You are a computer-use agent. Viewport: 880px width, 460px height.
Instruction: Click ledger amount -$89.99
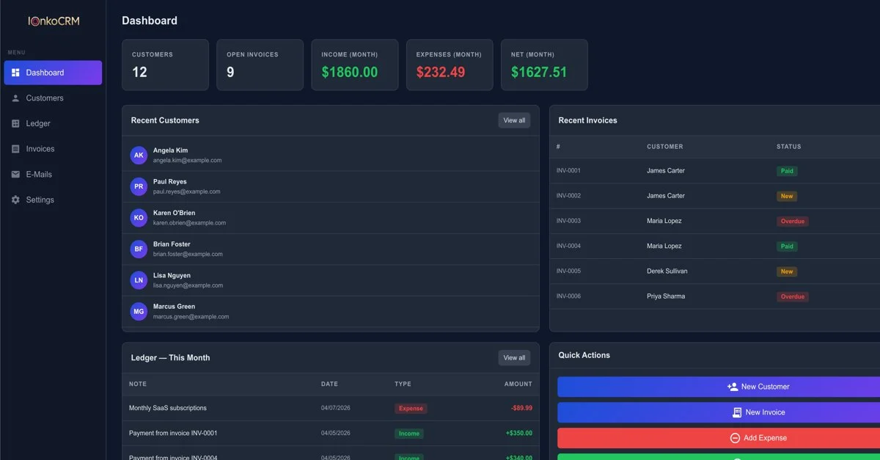coord(522,408)
